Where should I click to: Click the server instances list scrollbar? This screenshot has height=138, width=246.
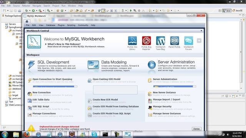click(x=194, y=86)
